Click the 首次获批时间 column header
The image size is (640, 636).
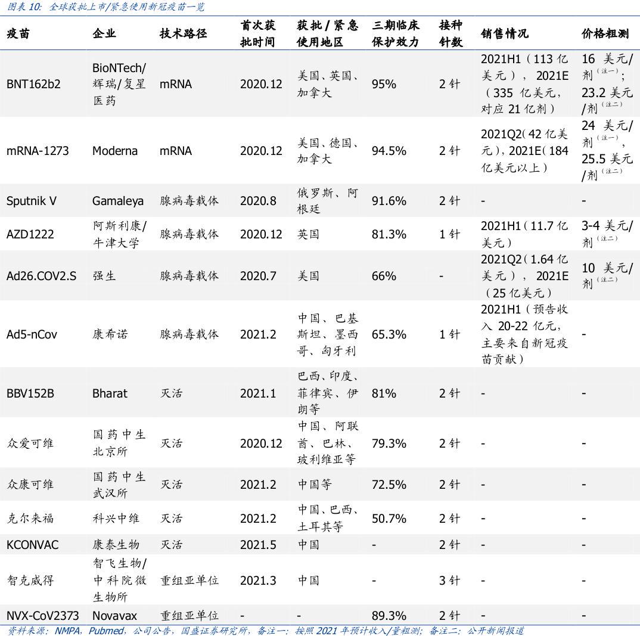(x=258, y=33)
